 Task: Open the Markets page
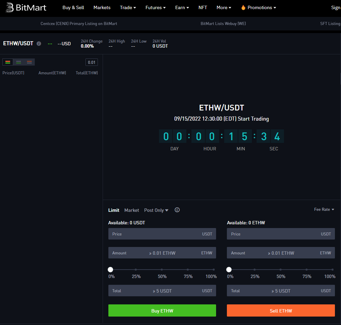point(102,8)
